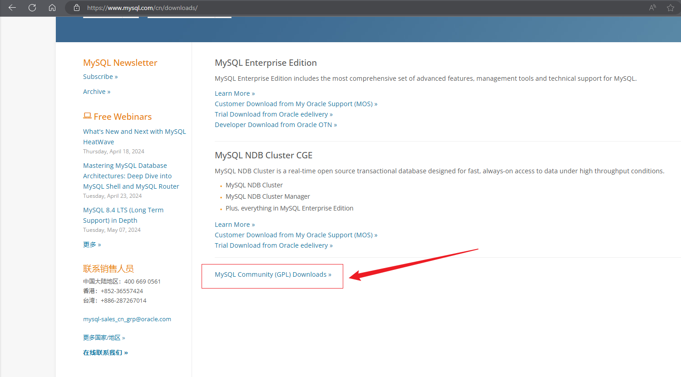This screenshot has width=681, height=377.
Task: View site info via the lock icon
Action: click(x=77, y=8)
